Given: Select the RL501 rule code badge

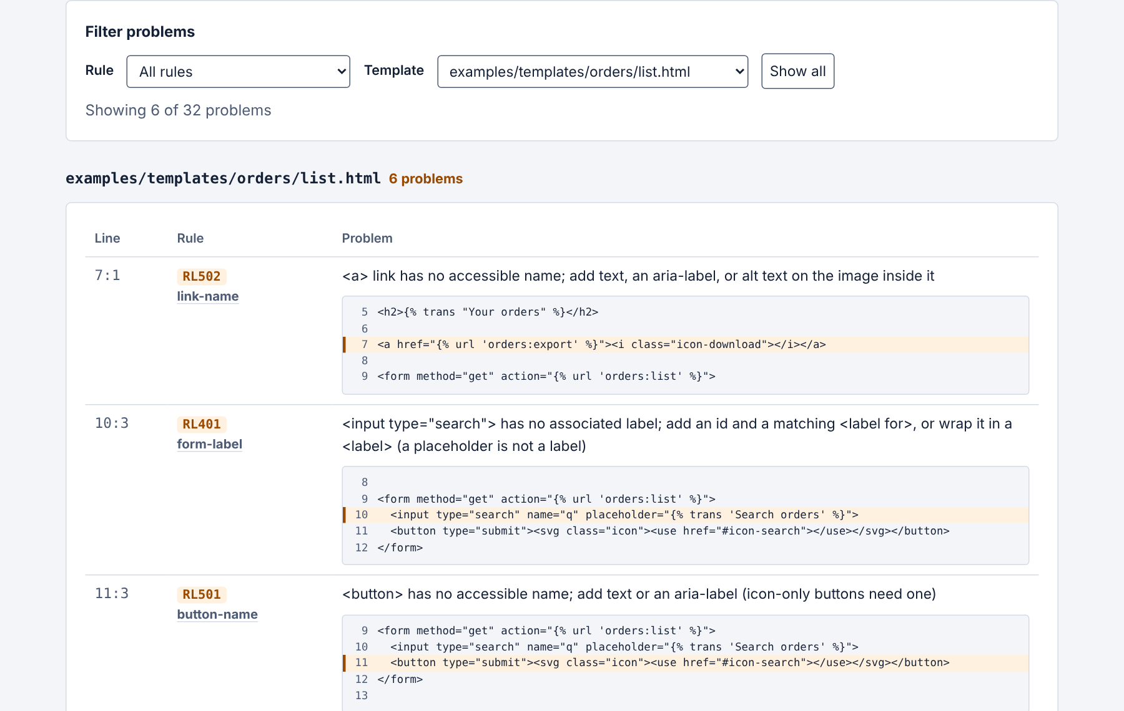Looking at the screenshot, I should (202, 594).
